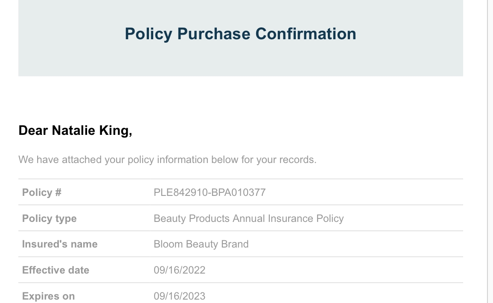Click "Insurance Policy" in the policy type value
The image size is (493, 303).
click(306, 219)
